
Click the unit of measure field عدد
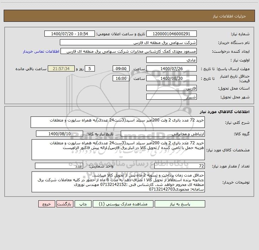[x=59, y=166]
